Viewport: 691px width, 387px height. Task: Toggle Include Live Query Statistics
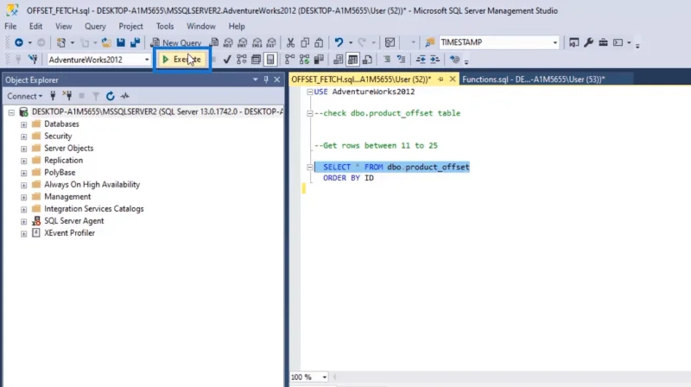[x=305, y=60]
